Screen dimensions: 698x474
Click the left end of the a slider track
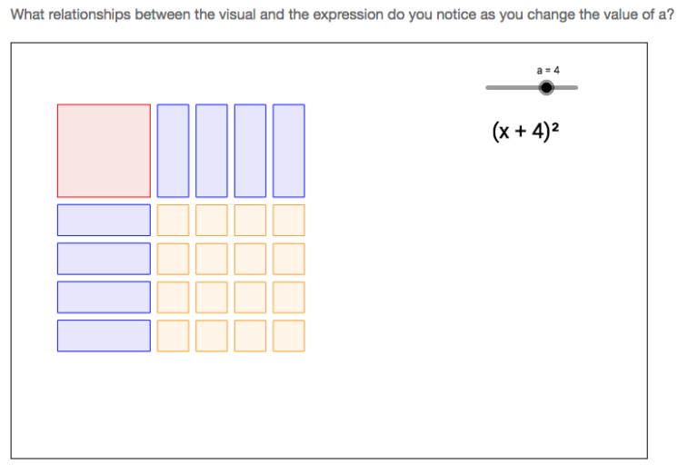489,88
